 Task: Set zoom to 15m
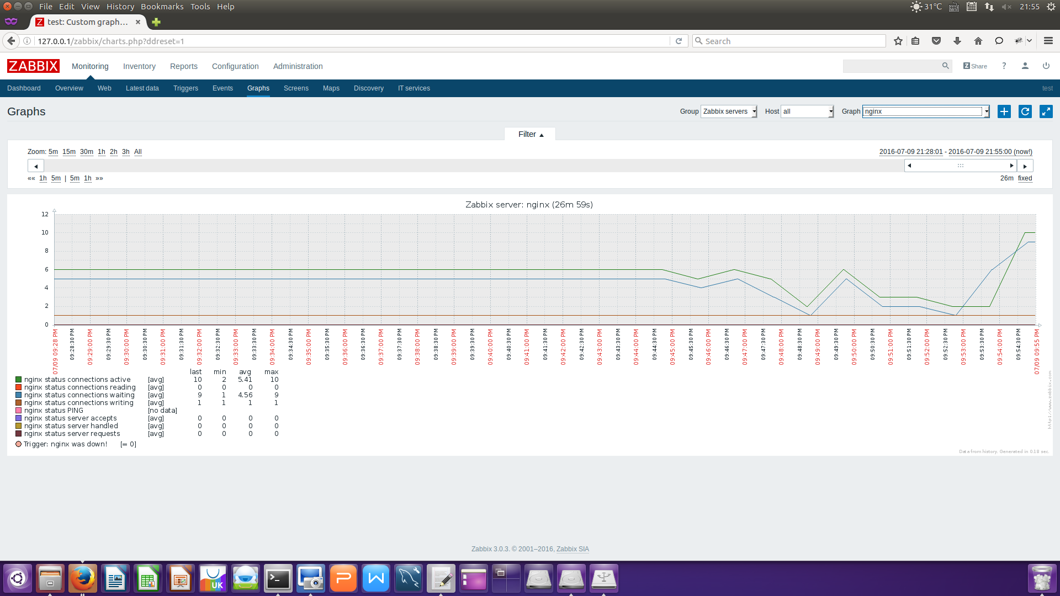tap(69, 152)
